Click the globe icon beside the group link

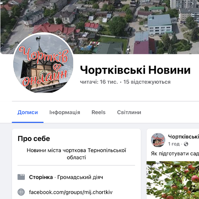[21, 192]
